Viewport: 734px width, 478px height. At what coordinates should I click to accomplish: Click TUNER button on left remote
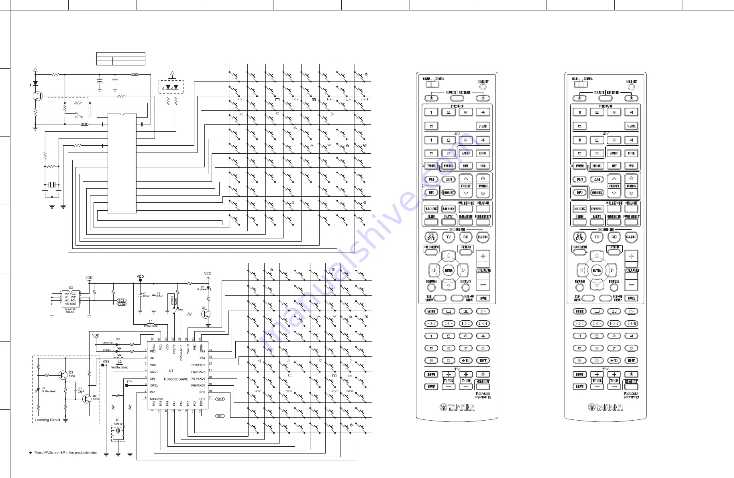pos(431,166)
